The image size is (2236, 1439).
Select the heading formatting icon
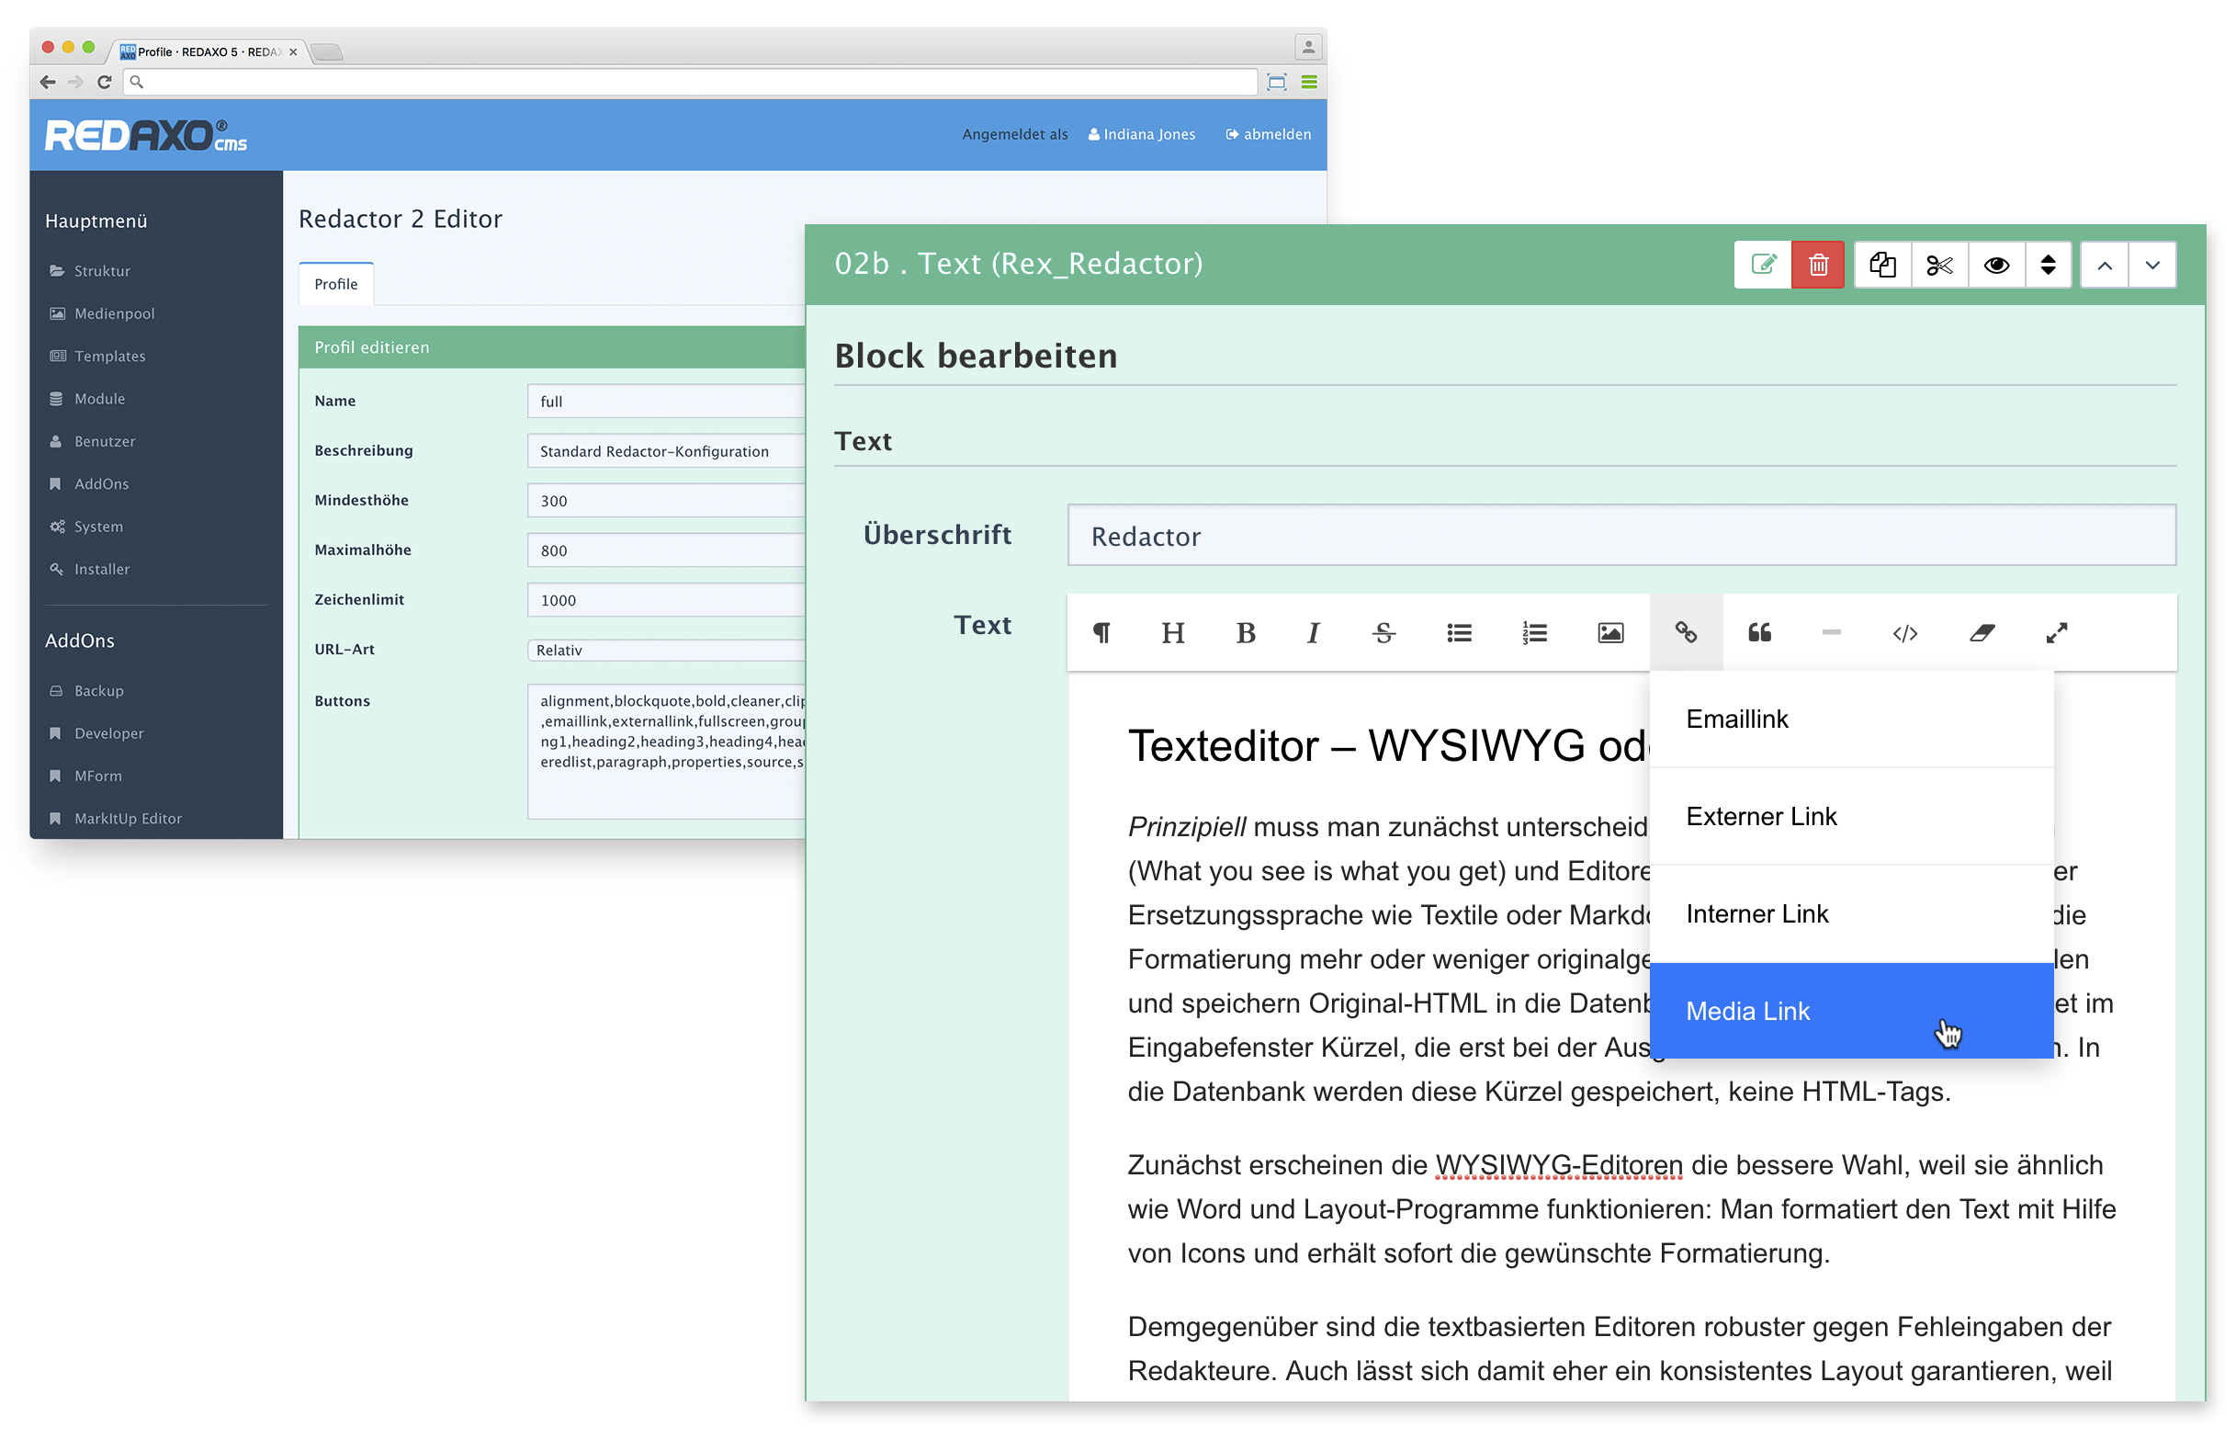[1172, 630]
